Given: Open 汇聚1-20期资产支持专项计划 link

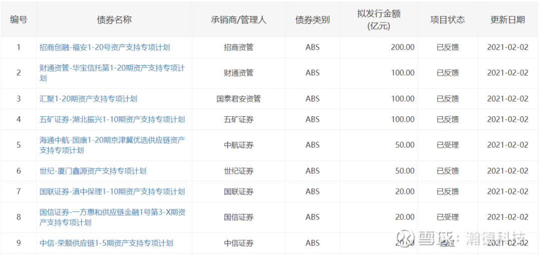Looking at the screenshot, I should coord(88,99).
